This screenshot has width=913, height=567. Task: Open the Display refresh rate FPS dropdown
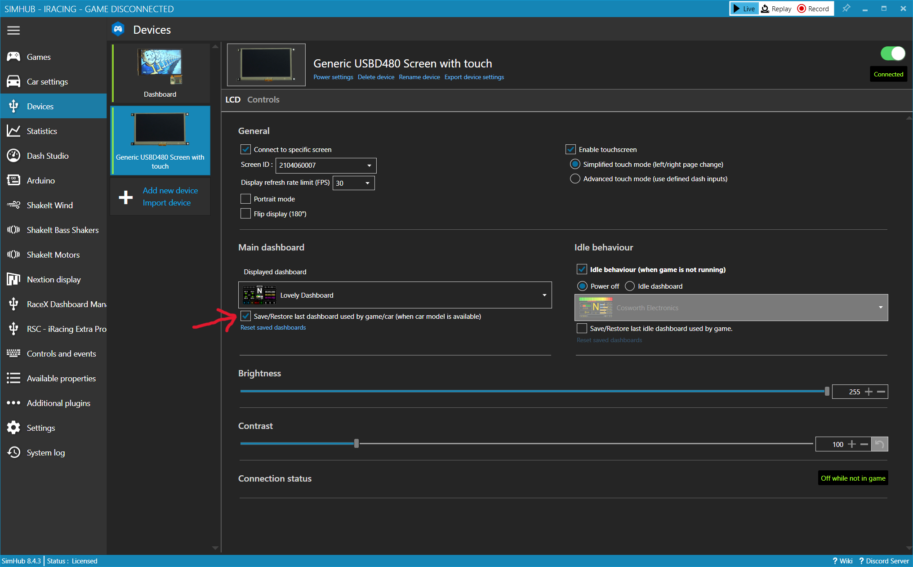(x=353, y=183)
